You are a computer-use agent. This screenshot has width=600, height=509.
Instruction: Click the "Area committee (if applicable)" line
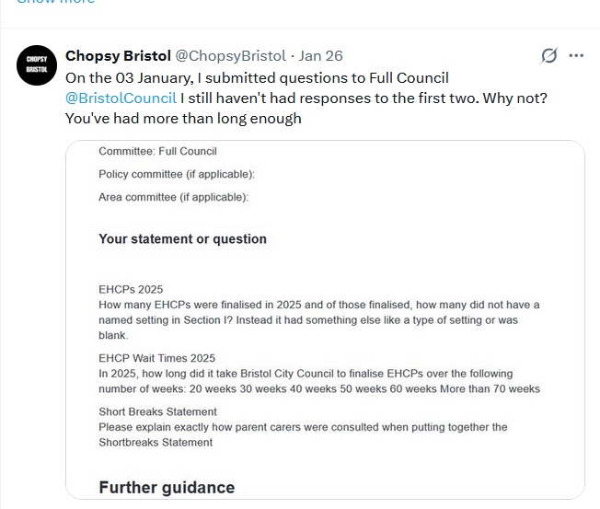pos(173,197)
